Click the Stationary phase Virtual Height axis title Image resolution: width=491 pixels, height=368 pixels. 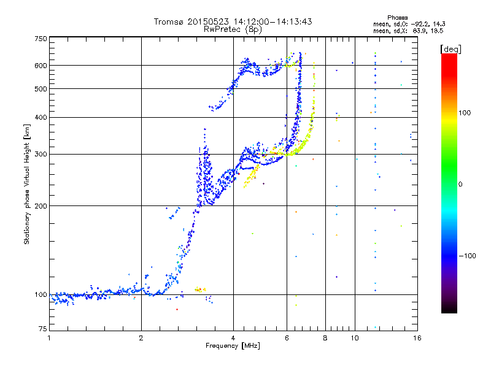point(27,184)
